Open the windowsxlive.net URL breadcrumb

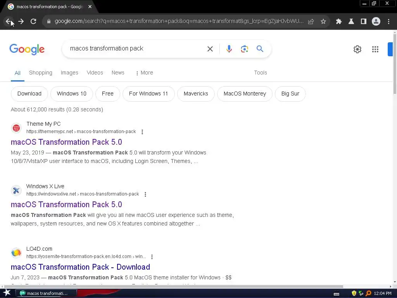(x=83, y=194)
